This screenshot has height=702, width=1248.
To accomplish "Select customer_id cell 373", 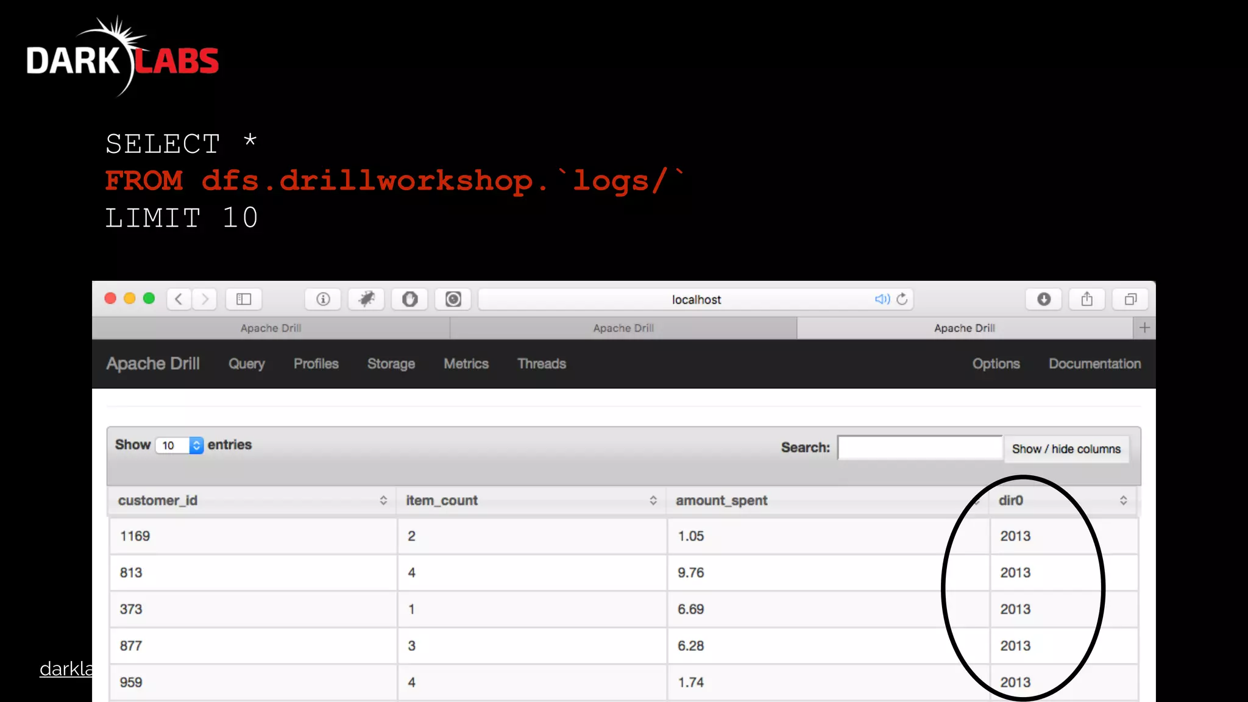I will (253, 609).
